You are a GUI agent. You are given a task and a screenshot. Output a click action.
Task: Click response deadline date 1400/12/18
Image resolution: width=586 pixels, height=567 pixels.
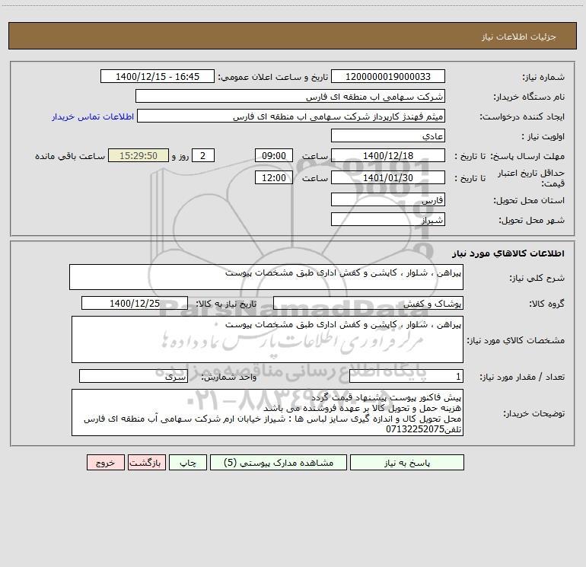pos(388,155)
